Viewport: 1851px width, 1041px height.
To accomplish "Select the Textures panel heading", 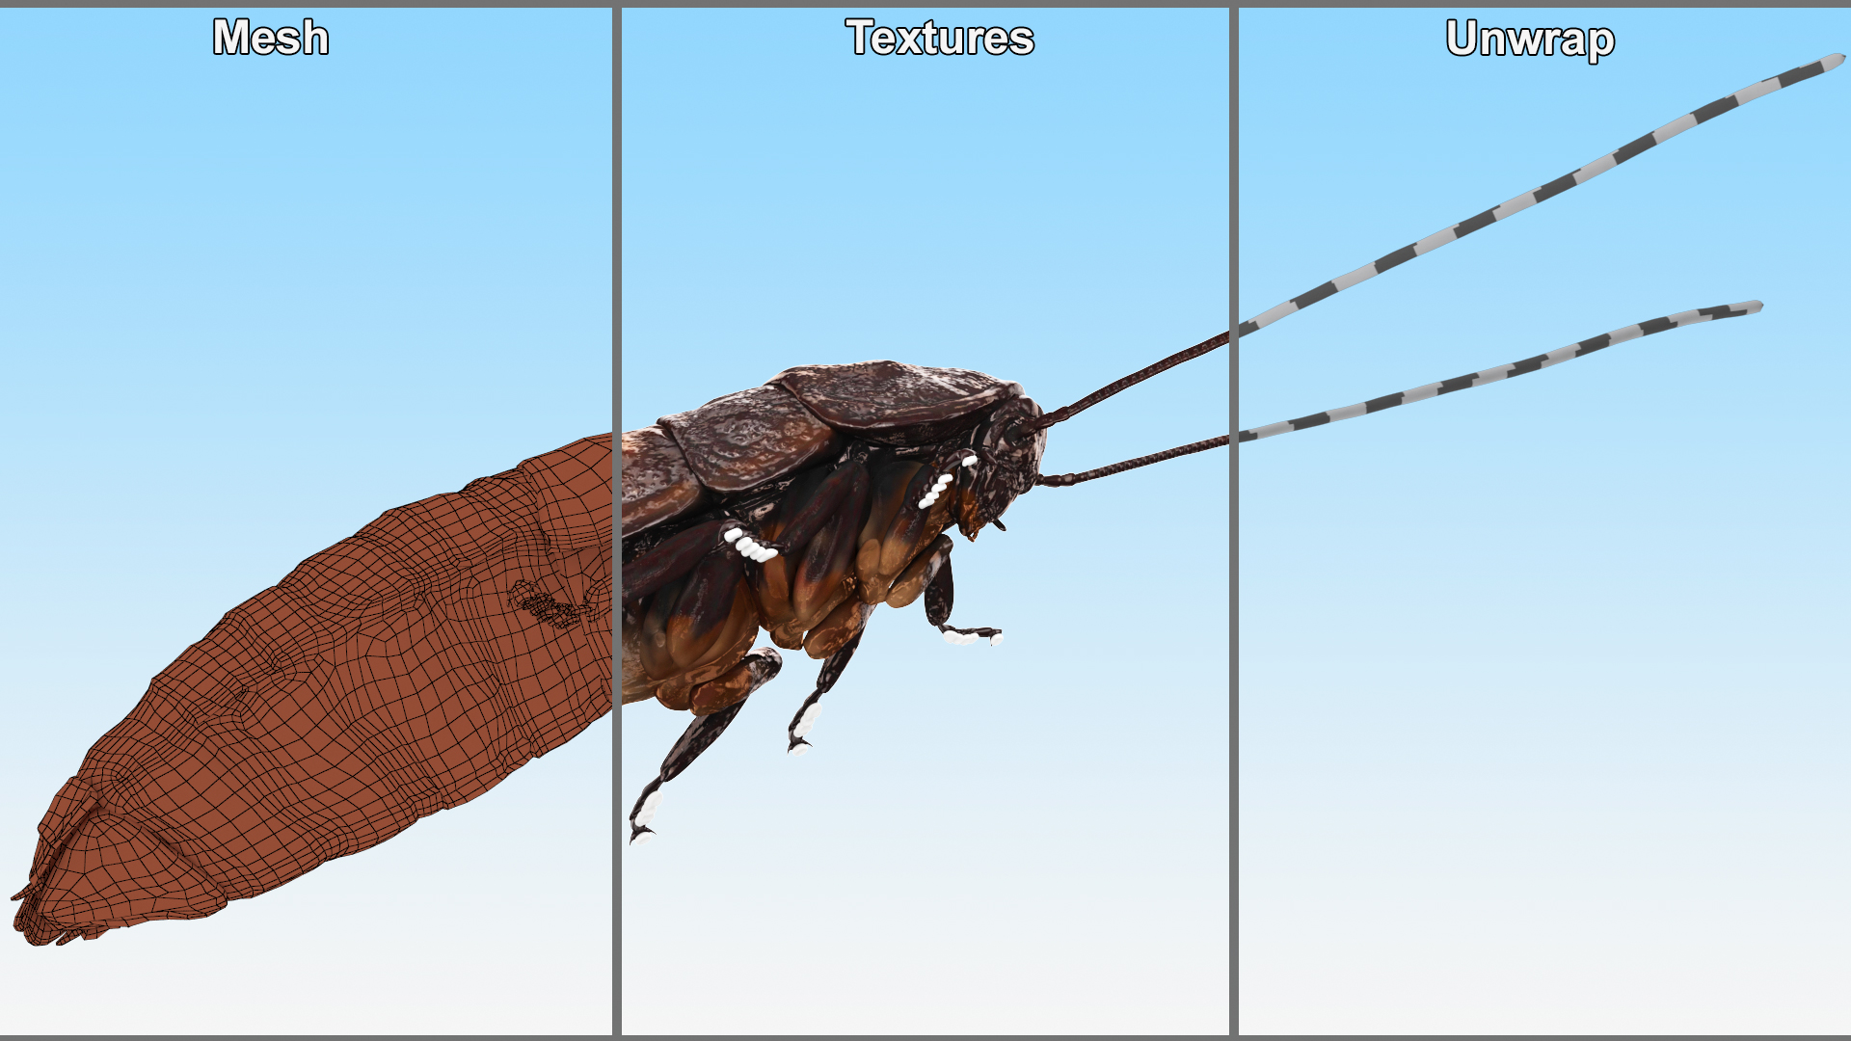I will [x=939, y=38].
